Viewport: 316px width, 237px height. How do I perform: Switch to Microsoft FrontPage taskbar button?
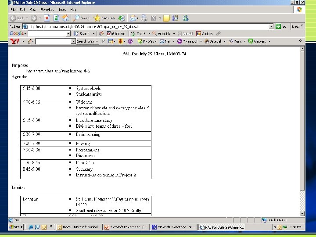click(174, 227)
